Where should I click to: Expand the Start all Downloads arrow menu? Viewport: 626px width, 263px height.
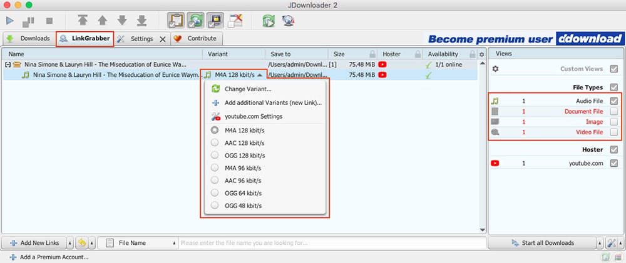(x=600, y=242)
